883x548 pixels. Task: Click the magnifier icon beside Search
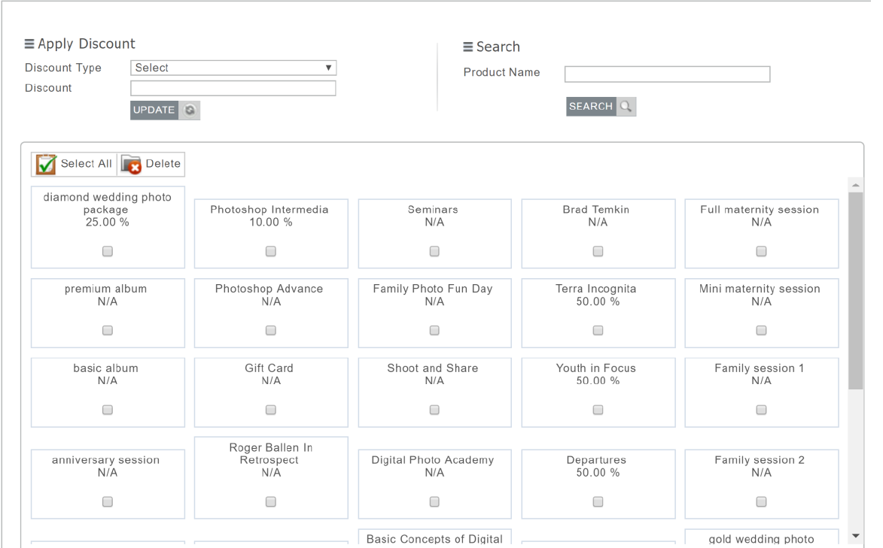(x=626, y=107)
